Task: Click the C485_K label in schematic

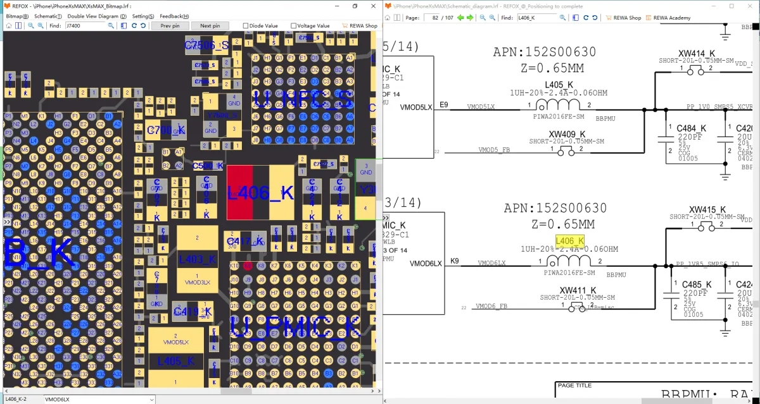Action: [x=697, y=285]
